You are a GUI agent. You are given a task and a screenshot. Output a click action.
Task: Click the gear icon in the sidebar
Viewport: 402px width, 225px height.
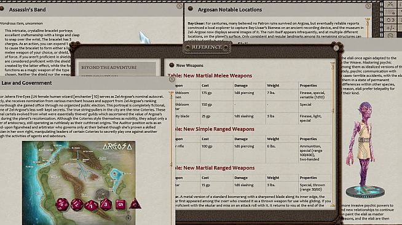coord(390,36)
